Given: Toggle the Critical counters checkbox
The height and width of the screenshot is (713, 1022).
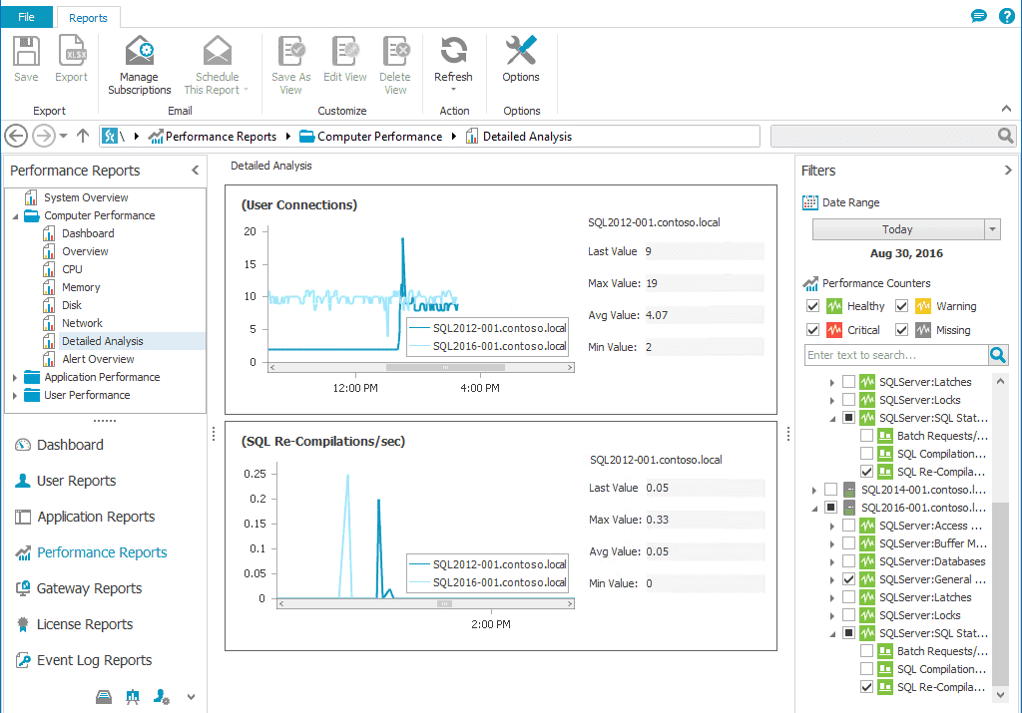Looking at the screenshot, I should click(812, 330).
